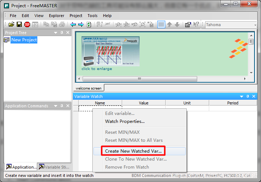Pin the Project Tree panel
Image resolution: width=261 pixels, height=182 pixels.
(x=62, y=33)
